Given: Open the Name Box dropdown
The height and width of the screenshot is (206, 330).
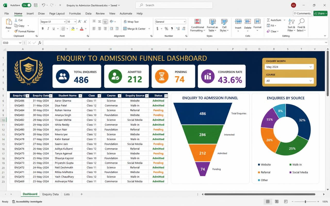Looking at the screenshot, I should click(20, 43).
